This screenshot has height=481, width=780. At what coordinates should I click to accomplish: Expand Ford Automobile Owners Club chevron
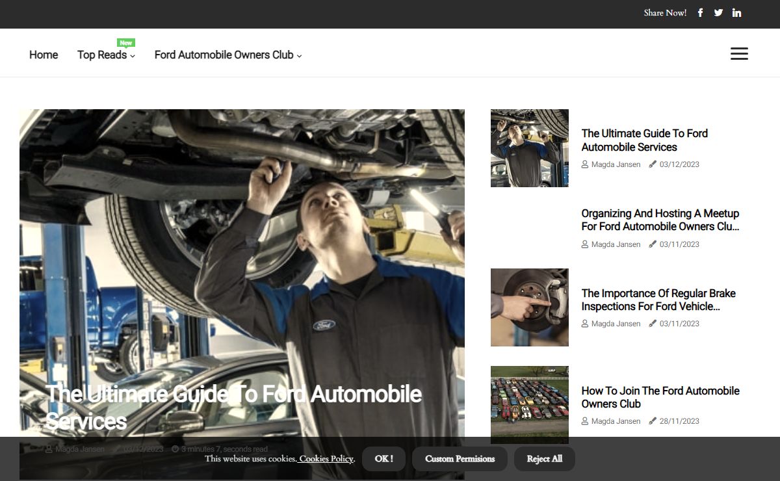[299, 57]
